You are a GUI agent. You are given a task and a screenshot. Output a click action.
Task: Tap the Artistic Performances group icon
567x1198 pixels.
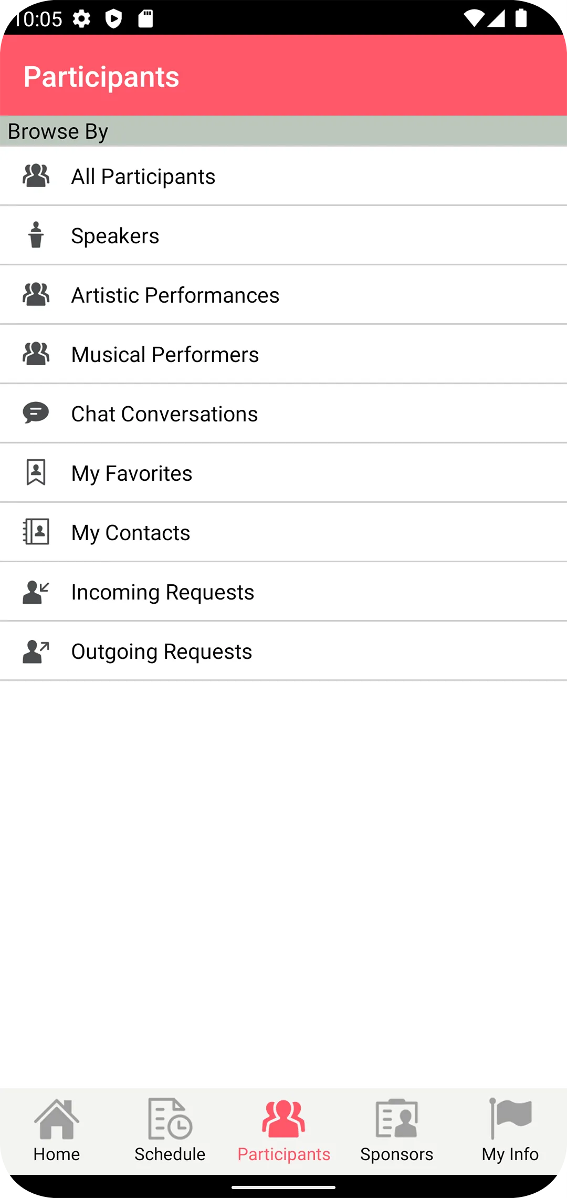(x=36, y=294)
